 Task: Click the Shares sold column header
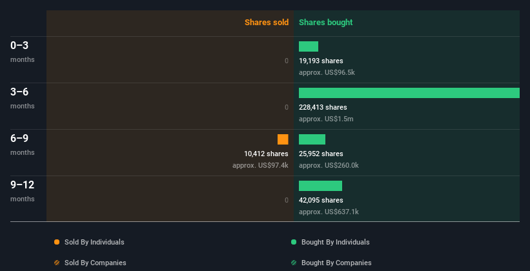[267, 23]
